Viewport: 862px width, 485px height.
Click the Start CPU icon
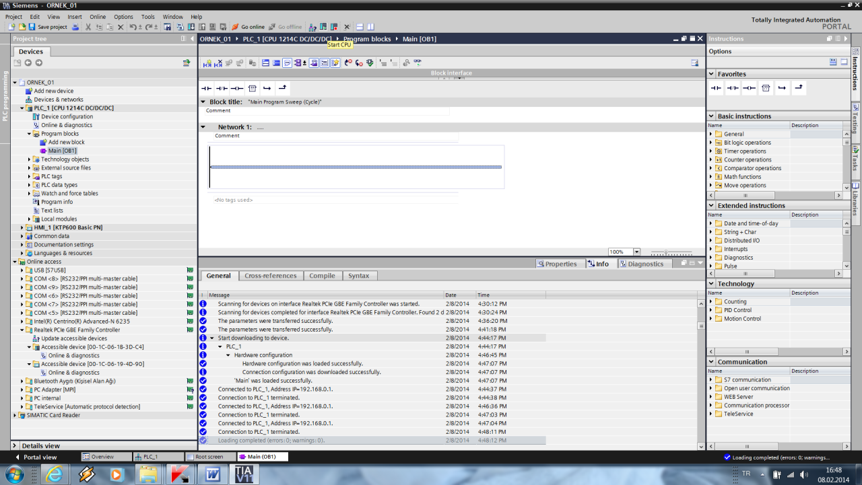[x=323, y=27]
